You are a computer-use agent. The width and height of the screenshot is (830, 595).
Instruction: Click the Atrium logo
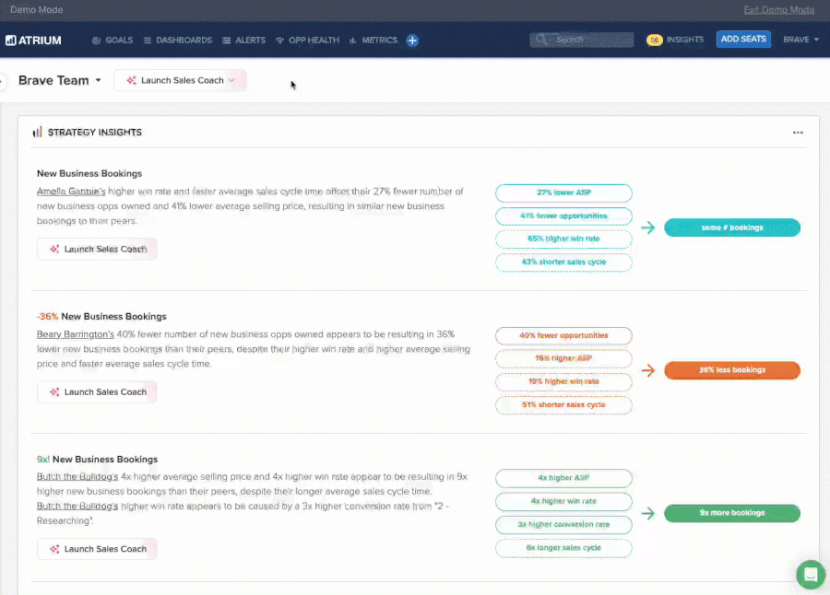tap(33, 41)
